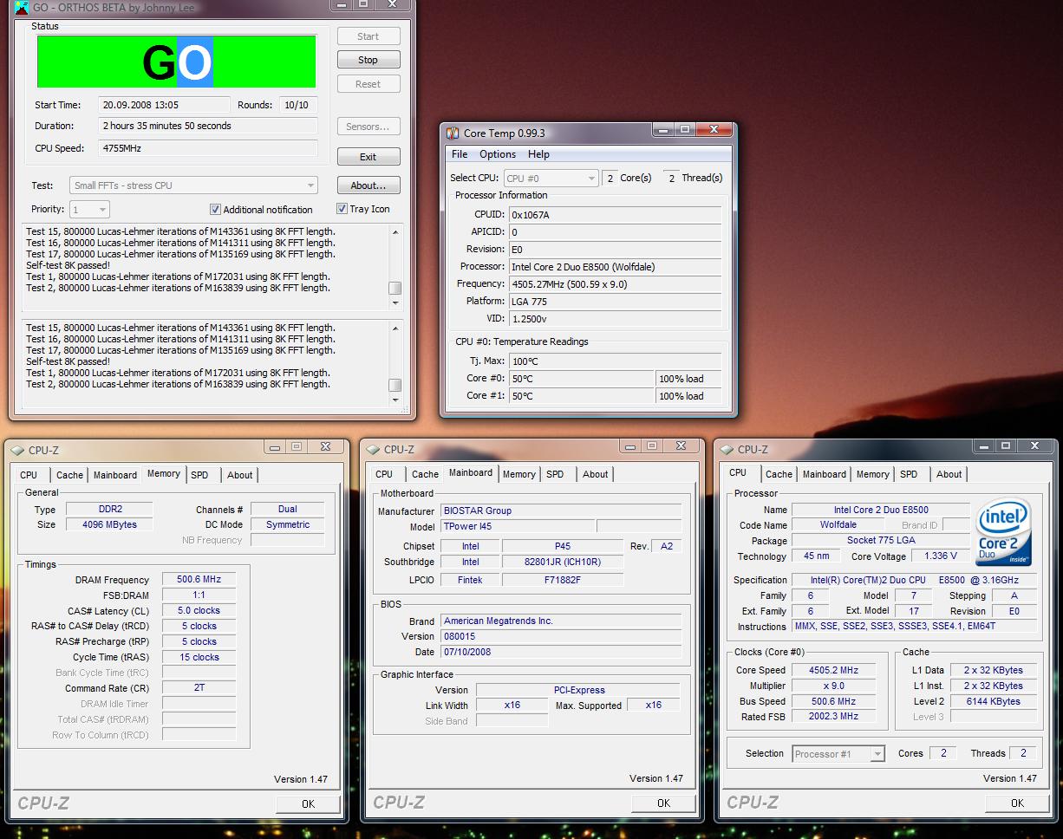Click the CPU tab window's CPU-Z title icon
Screen dimensions: 1063x839
727,449
